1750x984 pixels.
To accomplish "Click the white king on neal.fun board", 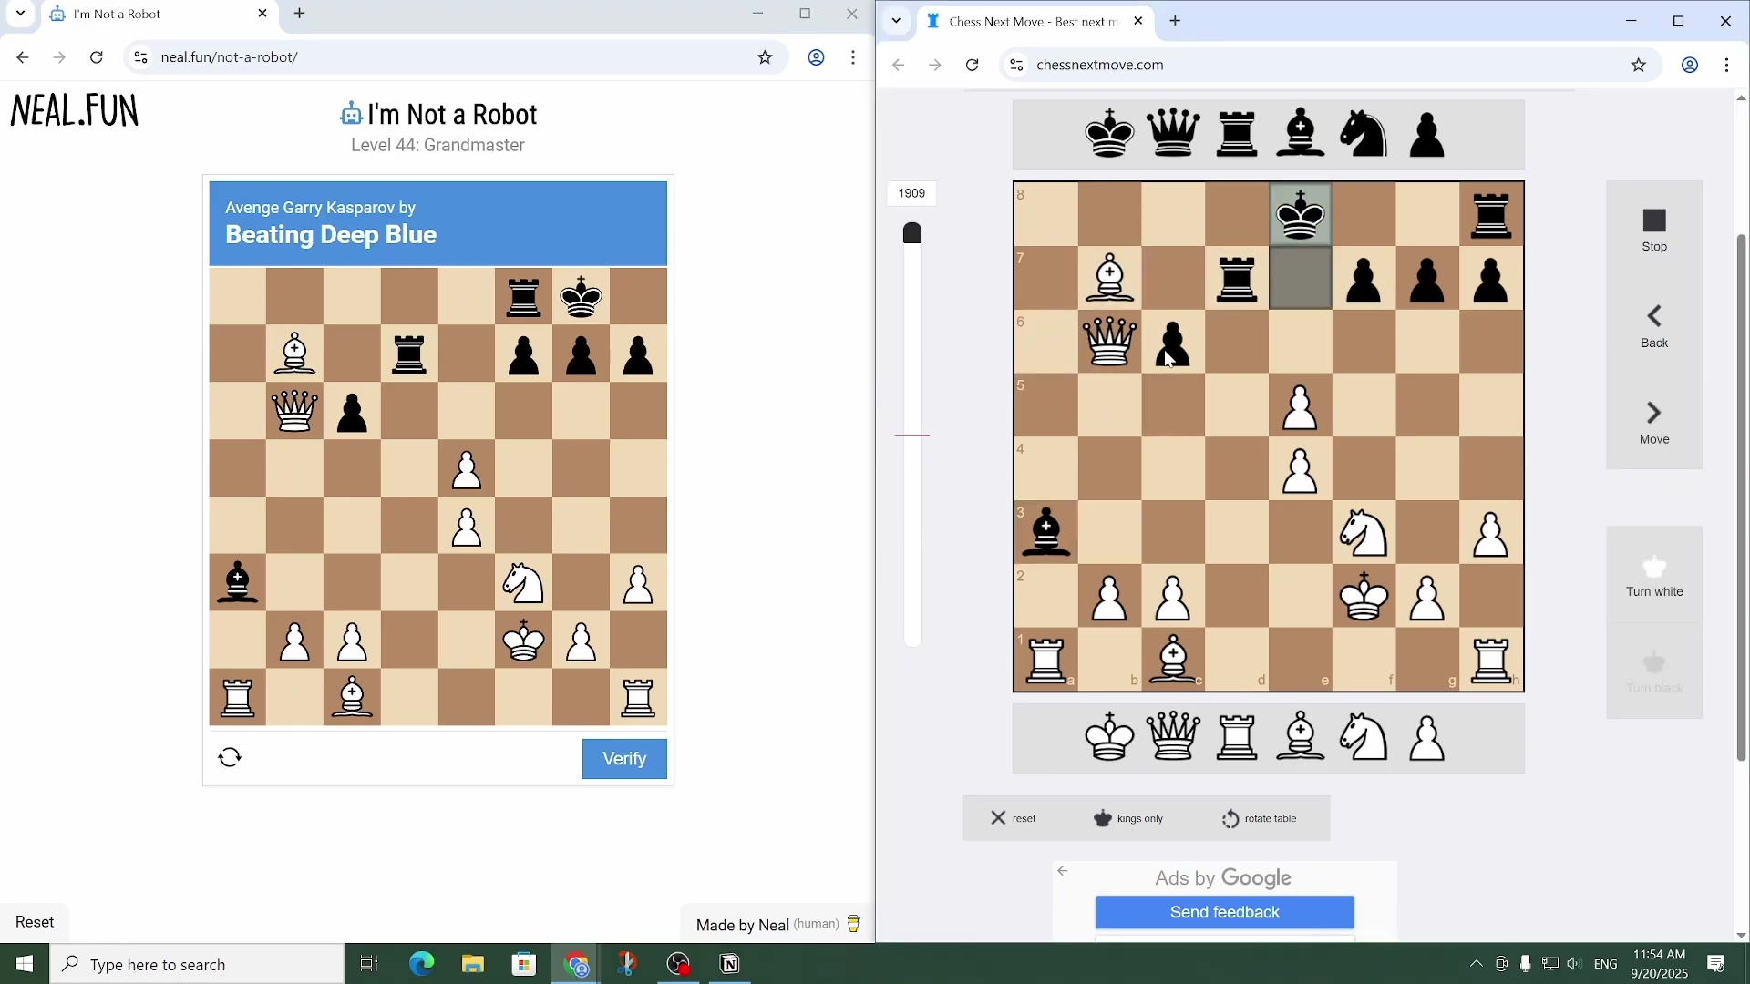I will click(524, 641).
